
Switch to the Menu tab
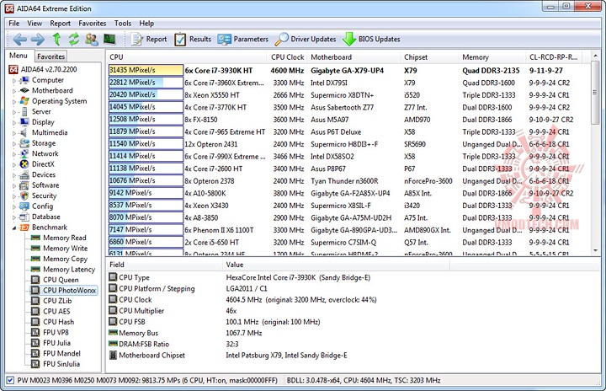pyautogui.click(x=19, y=56)
